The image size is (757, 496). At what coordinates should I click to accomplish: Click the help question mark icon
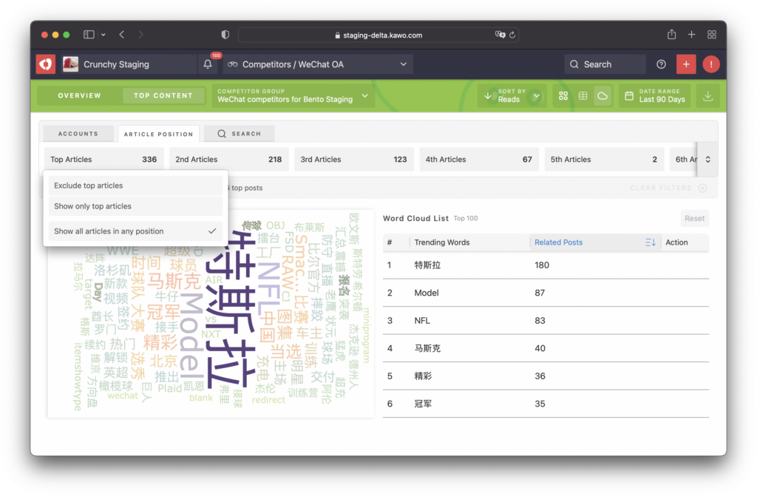[x=661, y=64]
